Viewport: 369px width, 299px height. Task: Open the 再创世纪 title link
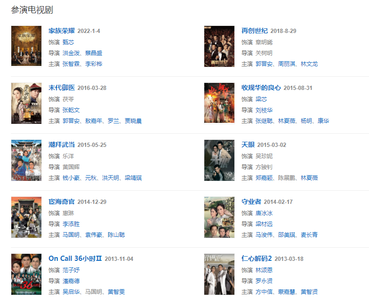(x=254, y=31)
